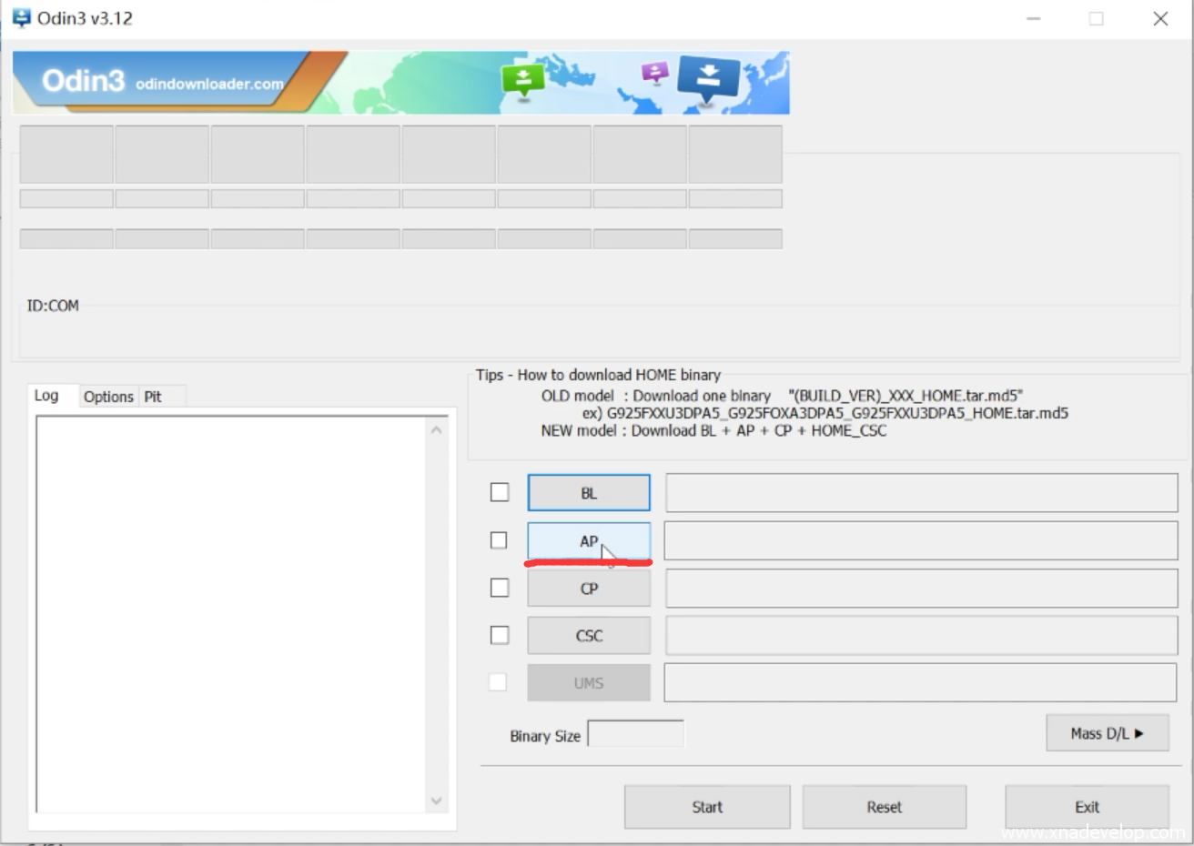Click the Odin3 app icon in title bar
The width and height of the screenshot is (1194, 846).
pyautogui.click(x=21, y=18)
